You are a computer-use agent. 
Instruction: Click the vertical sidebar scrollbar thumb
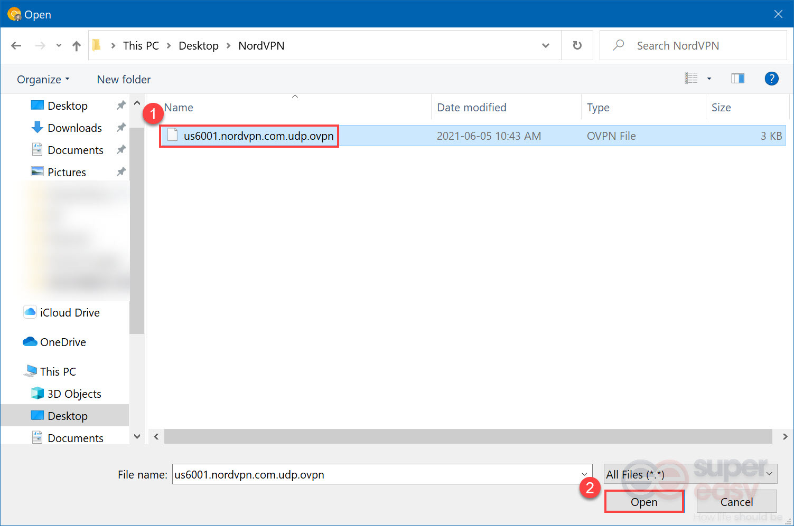point(137,231)
